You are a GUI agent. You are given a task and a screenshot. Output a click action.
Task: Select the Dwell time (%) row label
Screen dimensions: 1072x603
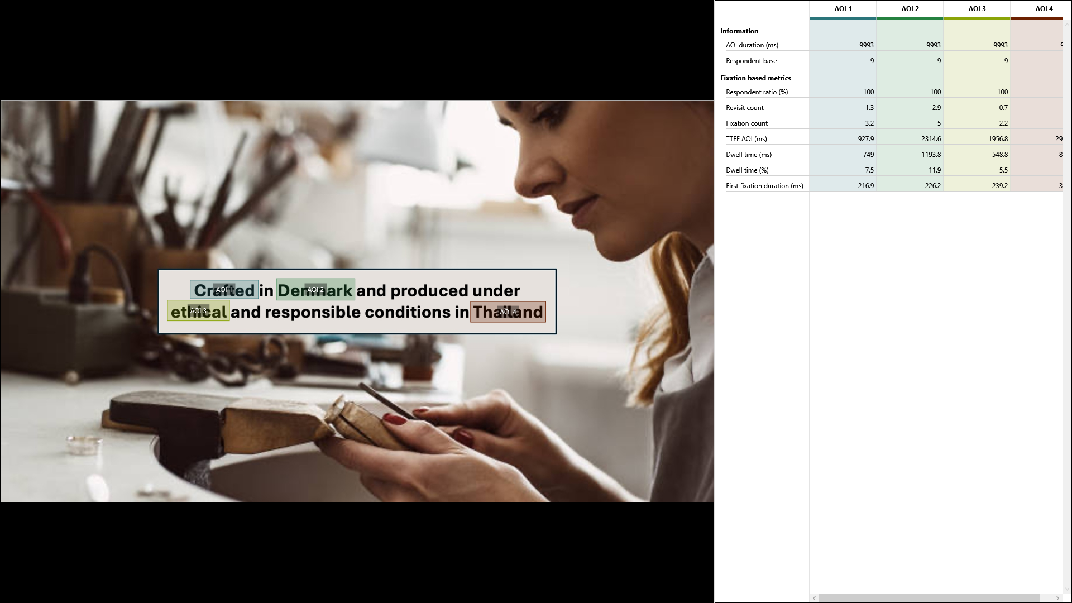(747, 170)
